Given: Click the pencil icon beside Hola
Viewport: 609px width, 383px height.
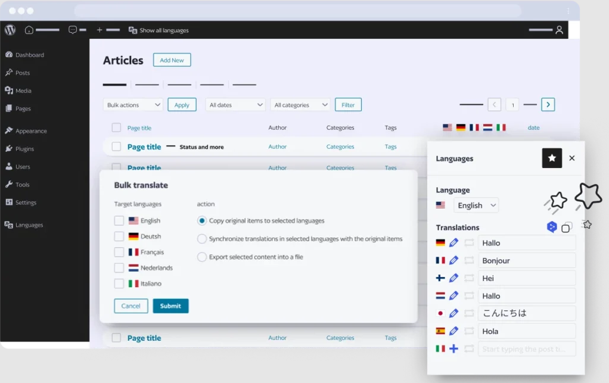Looking at the screenshot, I should (453, 331).
